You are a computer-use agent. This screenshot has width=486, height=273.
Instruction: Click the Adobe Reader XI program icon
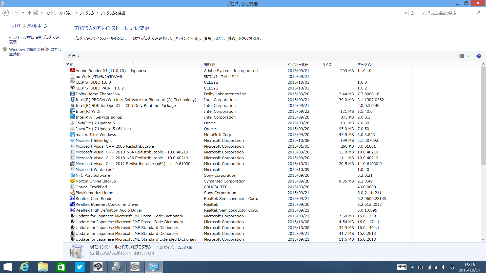point(73,71)
